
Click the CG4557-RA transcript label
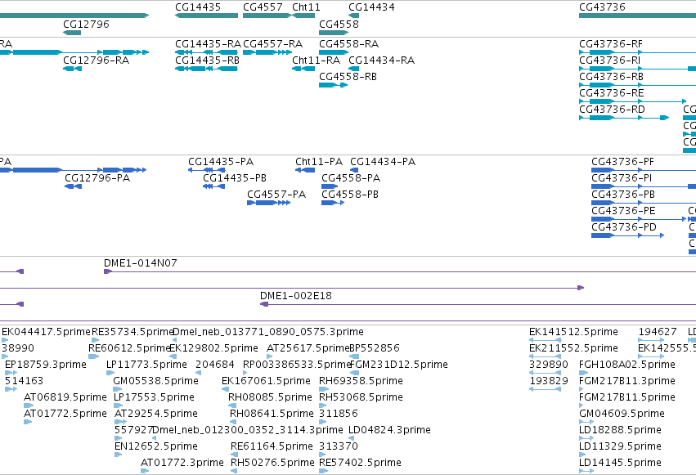pos(272,44)
